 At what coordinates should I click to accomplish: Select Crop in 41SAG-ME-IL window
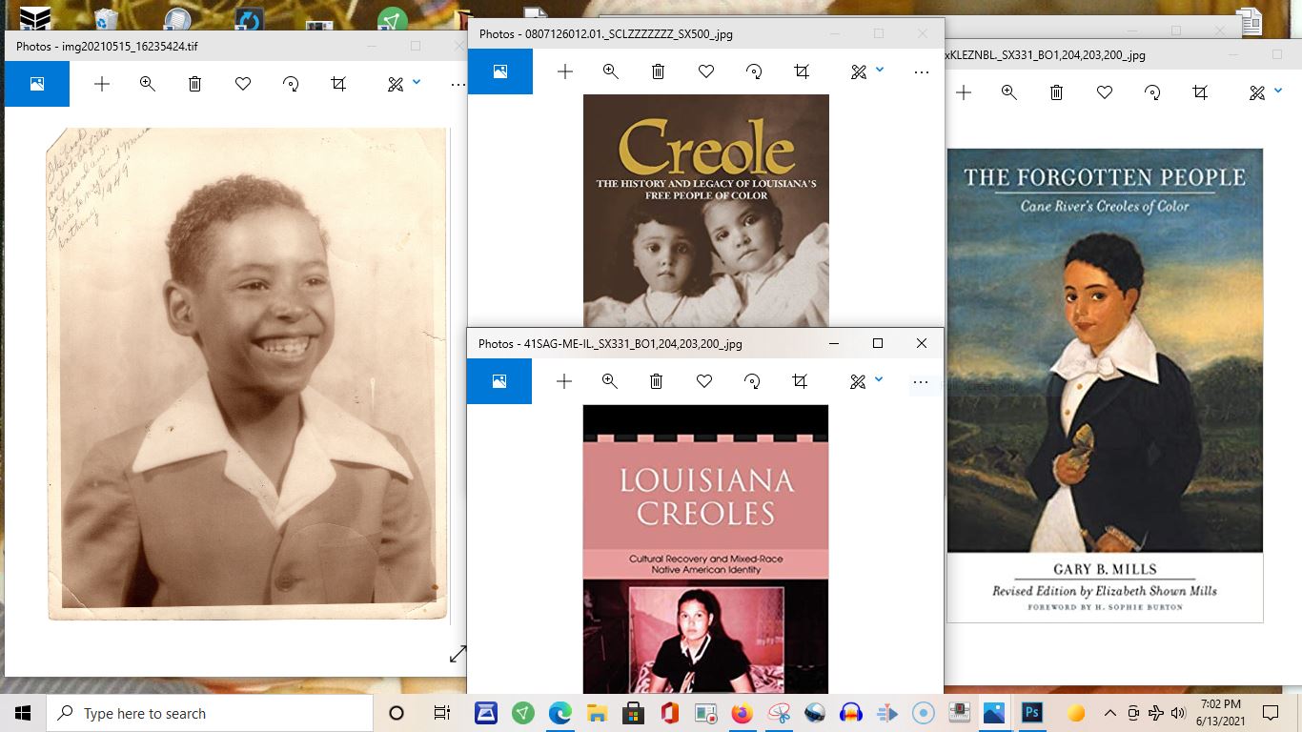tap(800, 381)
